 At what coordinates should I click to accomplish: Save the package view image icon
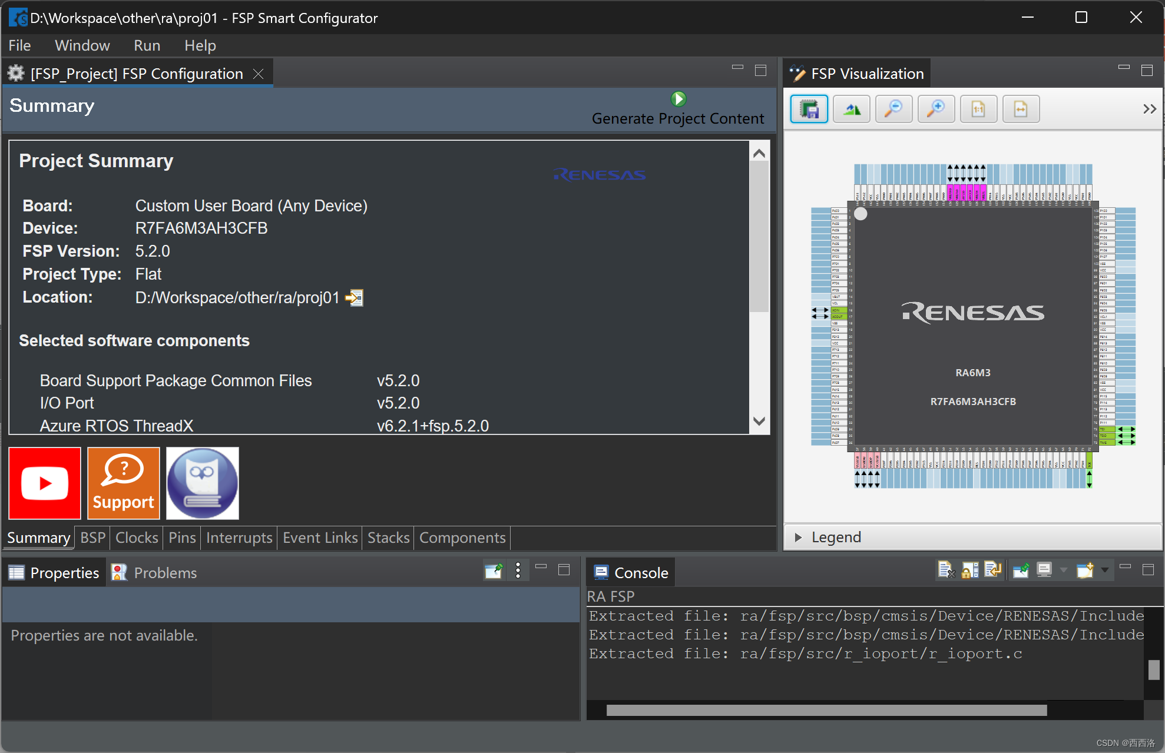tap(809, 109)
